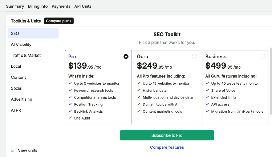Image resolution: width=272 pixels, height=157 pixels.
Task: Click the checkmark beside Share of Voice
Action: pos(207,90)
